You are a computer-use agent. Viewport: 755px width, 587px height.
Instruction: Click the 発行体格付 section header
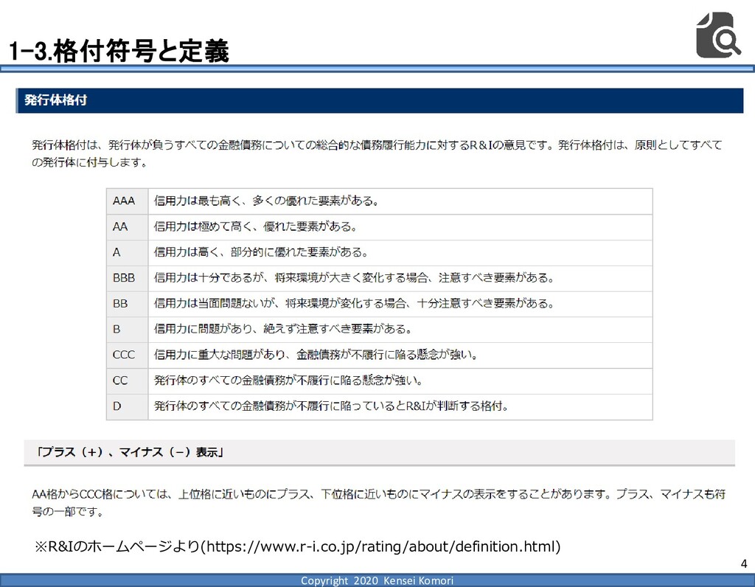(x=380, y=100)
